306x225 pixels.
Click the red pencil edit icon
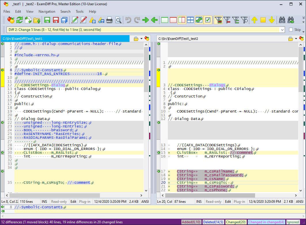click(x=83, y=20)
